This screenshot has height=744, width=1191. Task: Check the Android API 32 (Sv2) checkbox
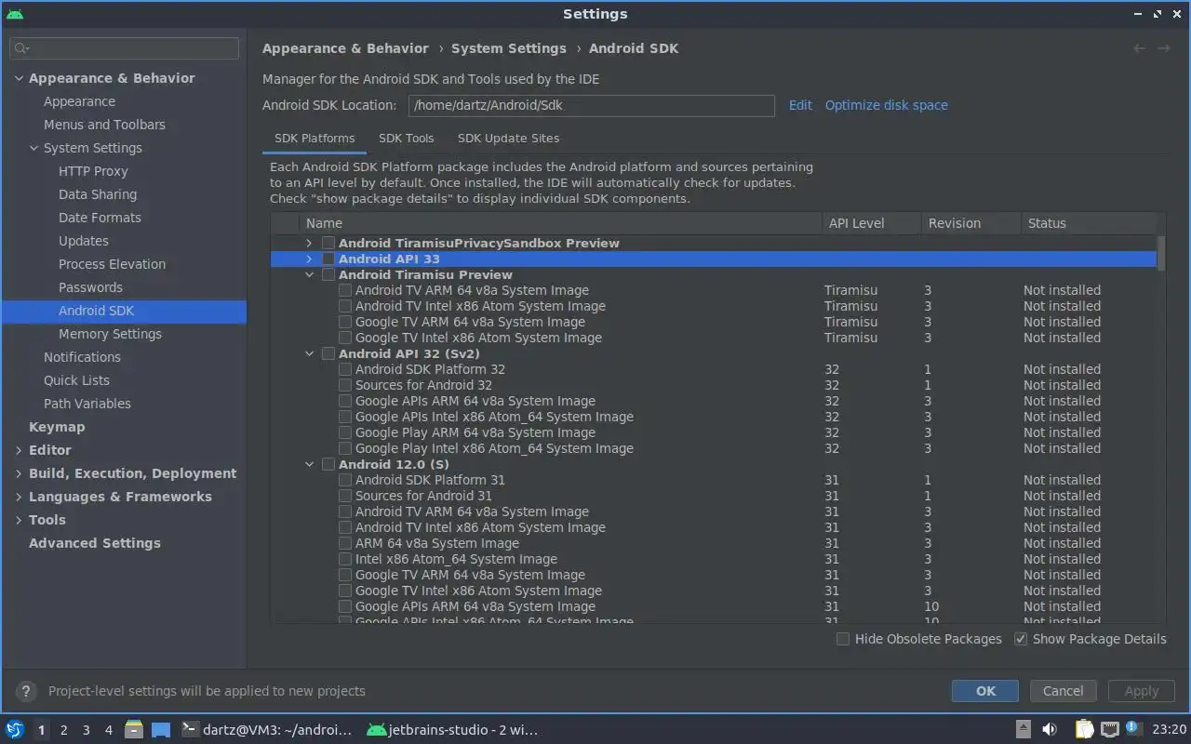(x=328, y=354)
